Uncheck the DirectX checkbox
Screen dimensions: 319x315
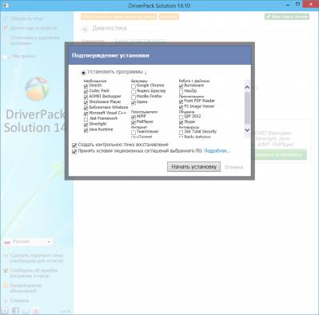click(86, 86)
